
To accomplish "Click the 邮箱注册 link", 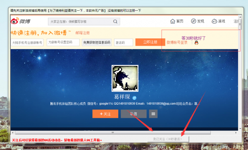I will coord(82,33).
